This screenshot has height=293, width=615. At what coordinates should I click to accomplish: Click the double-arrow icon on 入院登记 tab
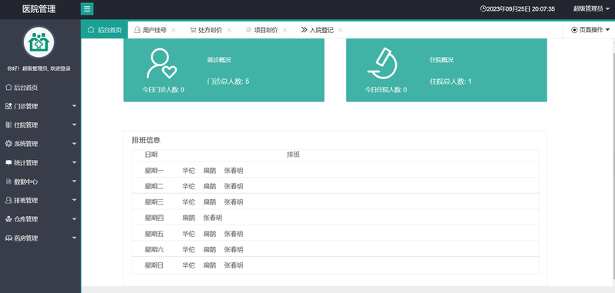[304, 30]
